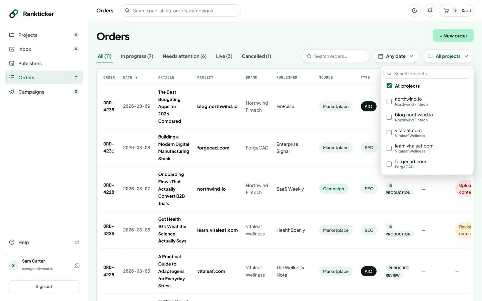This screenshot has height=301, width=482.
Task: Focus the Search orders field
Action: tap(335, 56)
